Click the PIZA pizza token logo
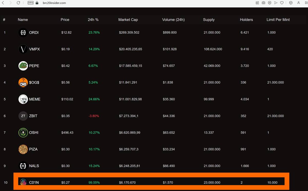This screenshot has height=191, width=308. (x=23, y=149)
